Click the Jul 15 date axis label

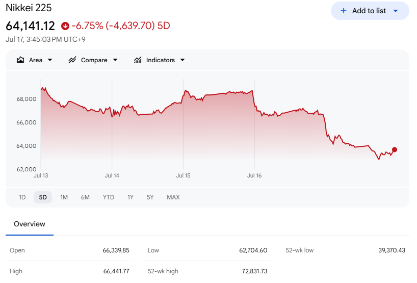pyautogui.click(x=183, y=175)
